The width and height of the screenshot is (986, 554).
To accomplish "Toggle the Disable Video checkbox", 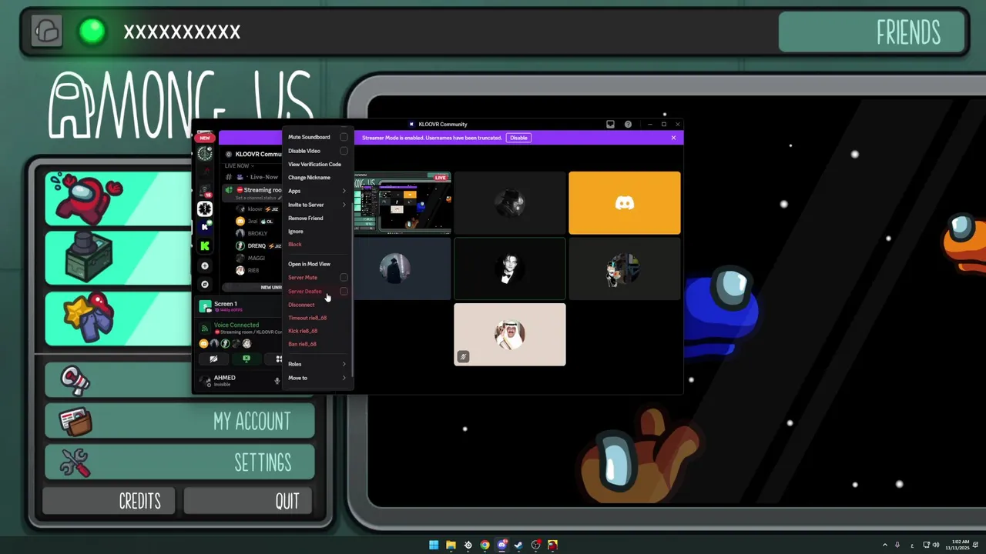I will (344, 151).
